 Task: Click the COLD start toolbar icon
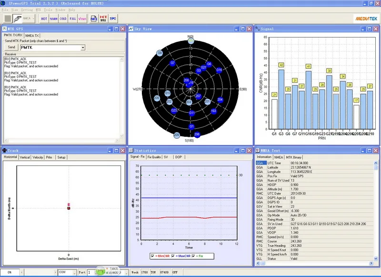pyautogui.click(x=63, y=19)
